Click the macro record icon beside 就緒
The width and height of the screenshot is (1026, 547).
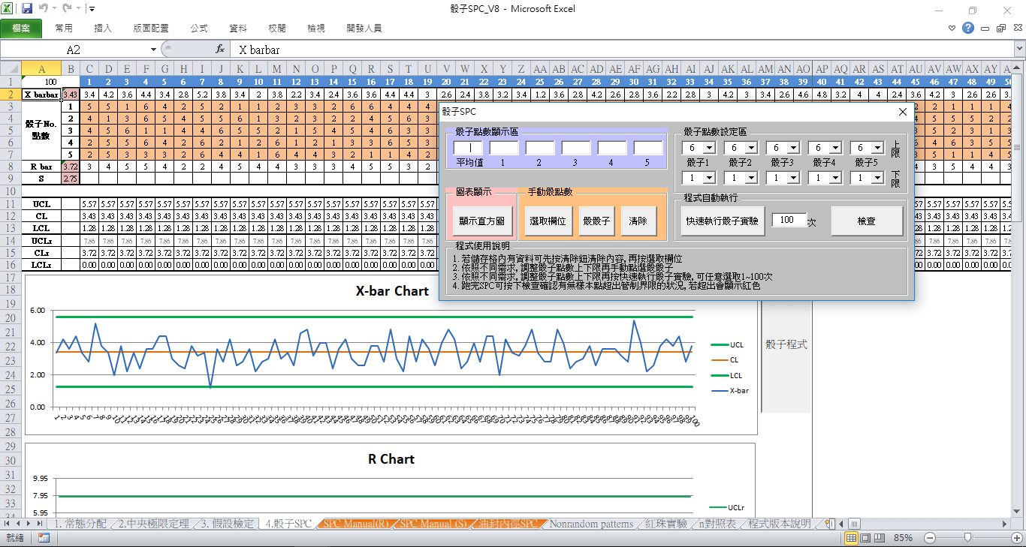(43, 537)
